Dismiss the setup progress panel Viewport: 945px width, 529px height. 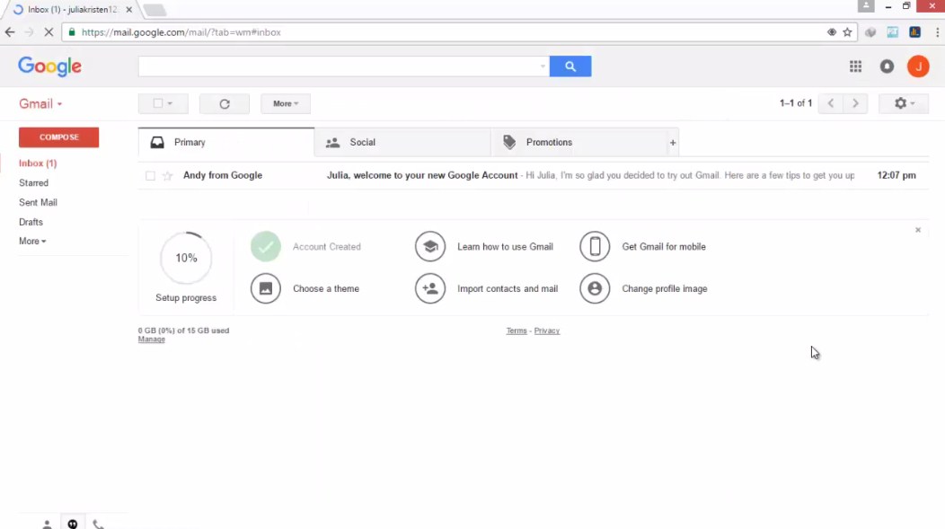click(918, 230)
